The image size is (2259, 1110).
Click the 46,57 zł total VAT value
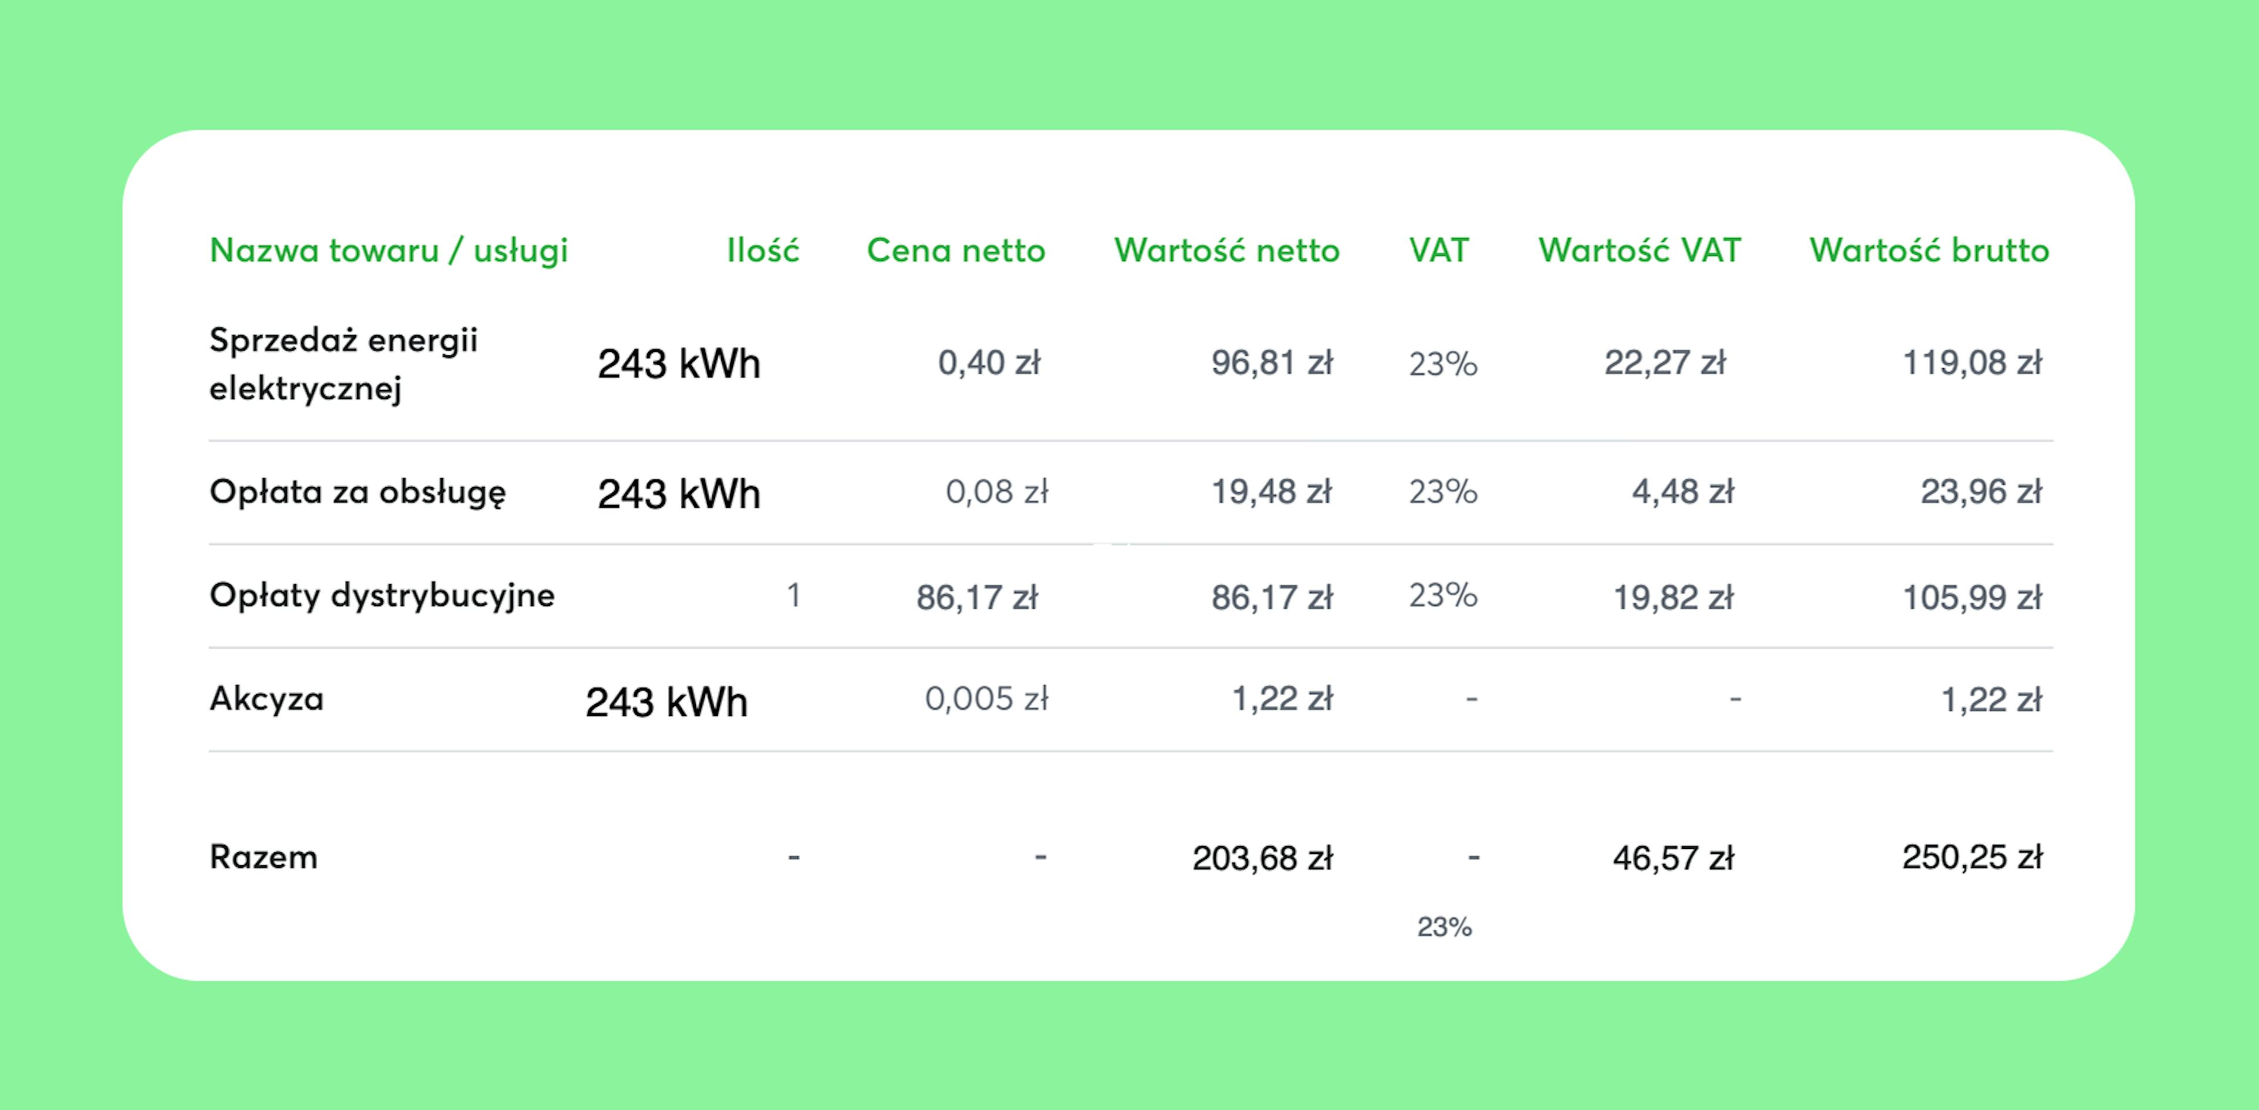pyautogui.click(x=1673, y=858)
